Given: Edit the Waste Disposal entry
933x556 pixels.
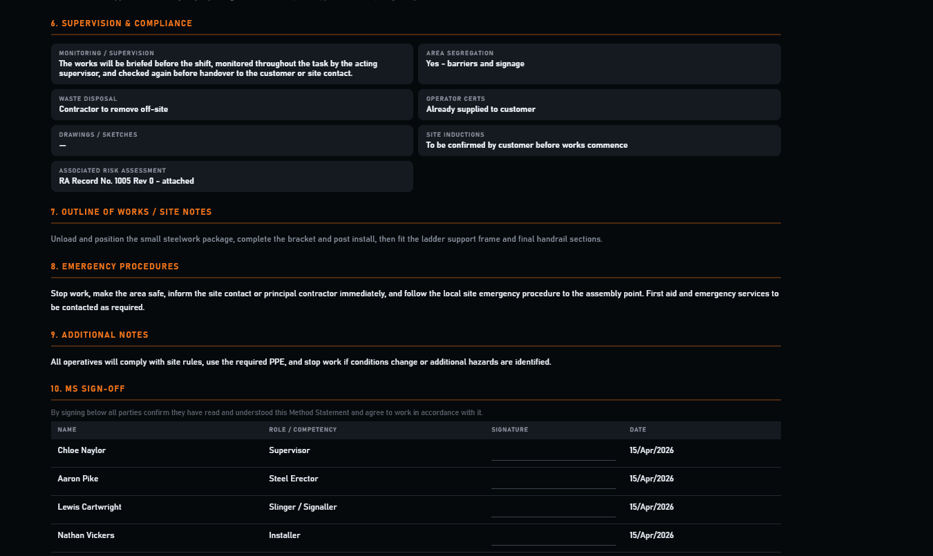Looking at the screenshot, I should (232, 104).
